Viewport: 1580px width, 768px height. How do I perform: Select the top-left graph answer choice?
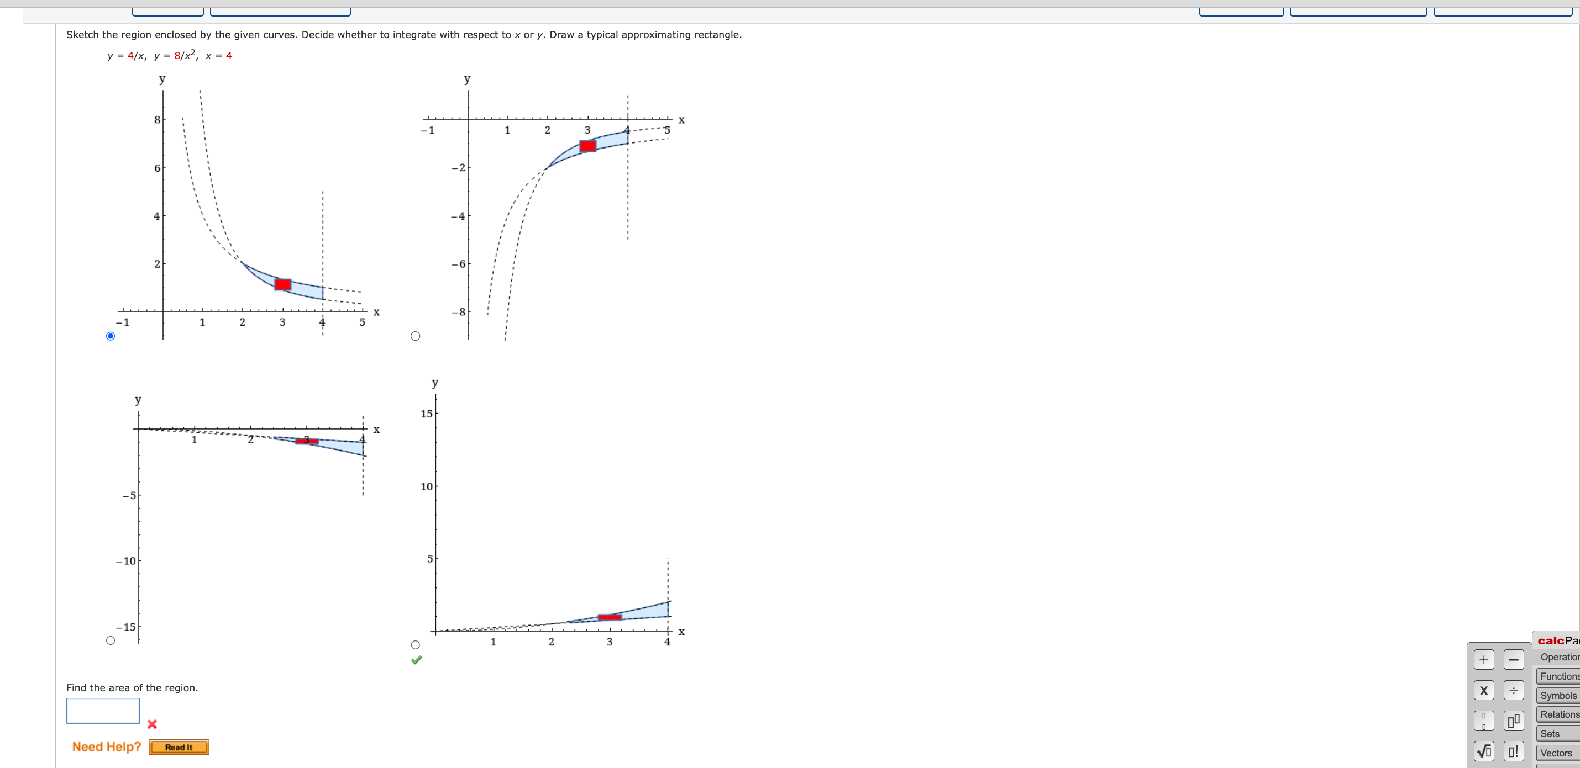click(111, 336)
